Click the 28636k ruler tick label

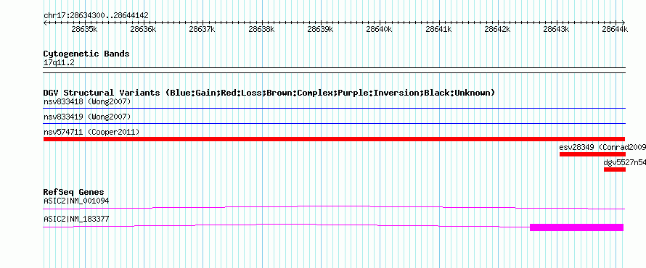[x=143, y=29]
